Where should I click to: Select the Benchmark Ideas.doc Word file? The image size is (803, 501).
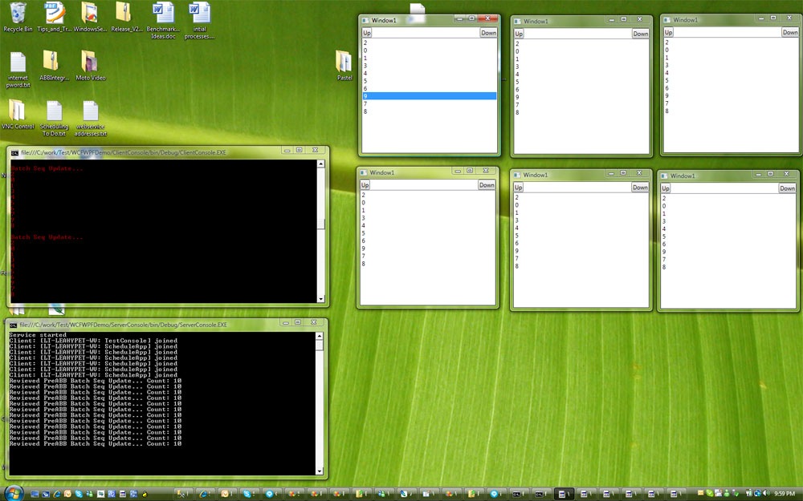(163, 13)
